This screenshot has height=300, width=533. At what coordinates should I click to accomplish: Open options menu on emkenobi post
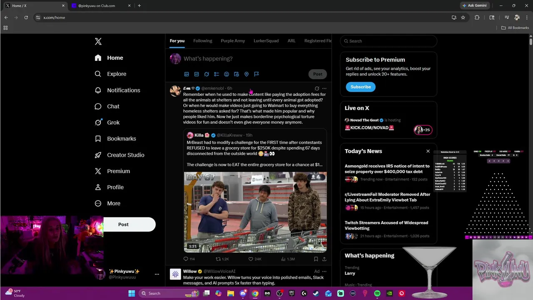pyautogui.click(x=324, y=88)
